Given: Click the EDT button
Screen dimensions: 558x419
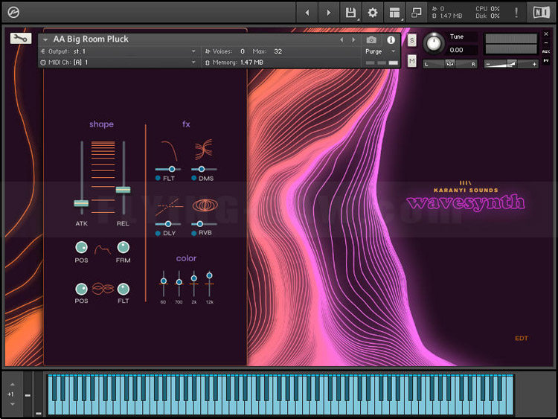Looking at the screenshot, I should 521,339.
